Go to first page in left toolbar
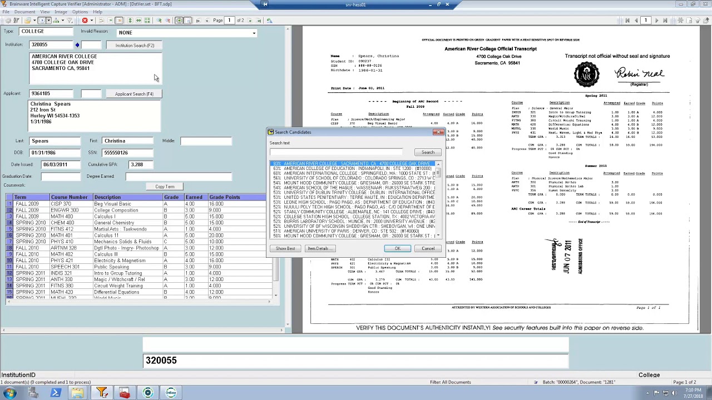This screenshot has width=712, height=400. pyautogui.click(x=198, y=21)
